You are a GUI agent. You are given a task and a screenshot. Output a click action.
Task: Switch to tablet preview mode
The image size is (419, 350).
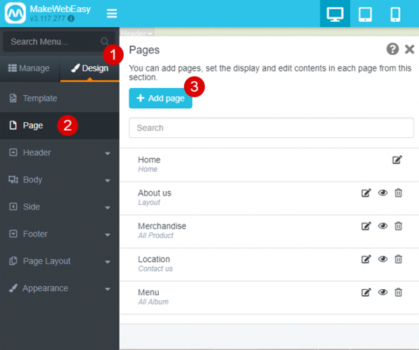tap(365, 14)
